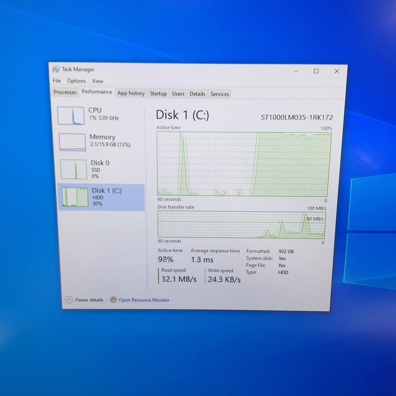396x396 pixels.
Task: Switch to the Services tab
Action: point(220,94)
